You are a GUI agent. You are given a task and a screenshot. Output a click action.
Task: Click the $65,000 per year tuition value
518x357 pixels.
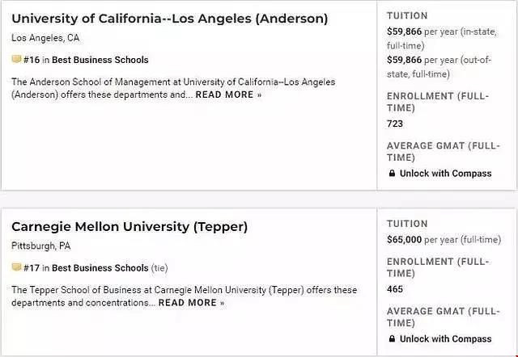[405, 240]
